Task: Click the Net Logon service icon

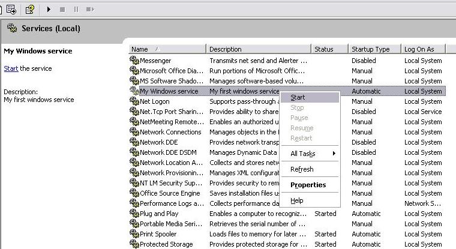Action: point(134,101)
